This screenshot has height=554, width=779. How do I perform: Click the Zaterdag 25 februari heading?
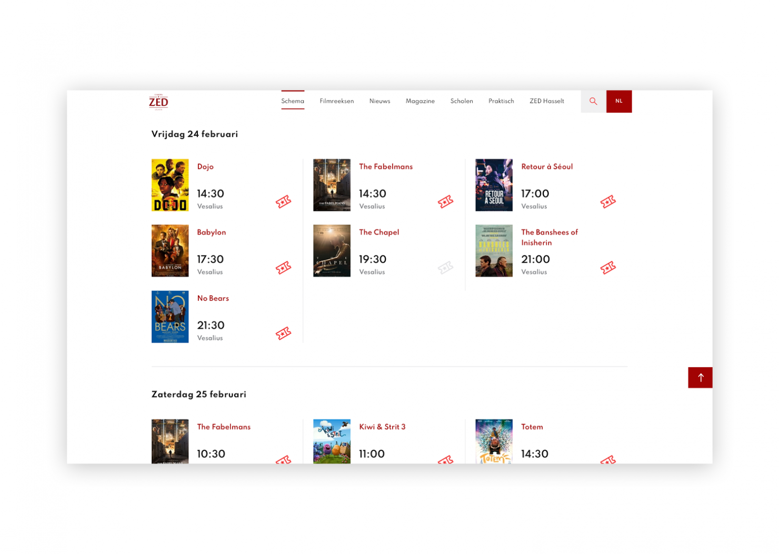(x=199, y=394)
